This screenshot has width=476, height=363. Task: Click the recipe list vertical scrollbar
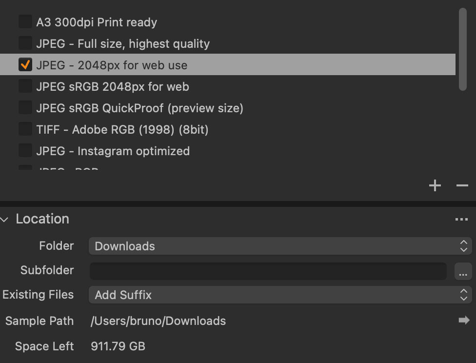tap(463, 49)
